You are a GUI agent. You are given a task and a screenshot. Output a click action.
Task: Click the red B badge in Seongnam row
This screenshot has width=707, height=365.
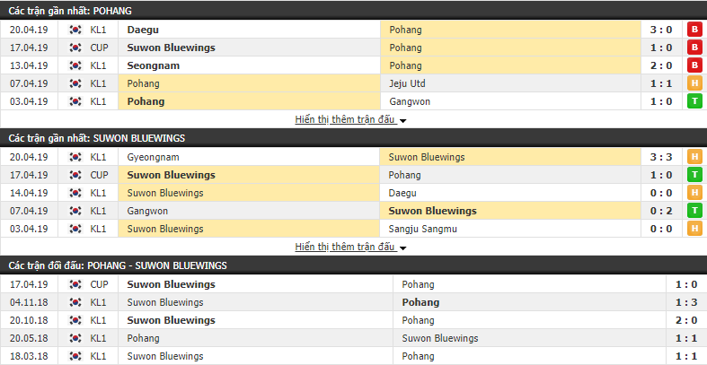click(694, 65)
